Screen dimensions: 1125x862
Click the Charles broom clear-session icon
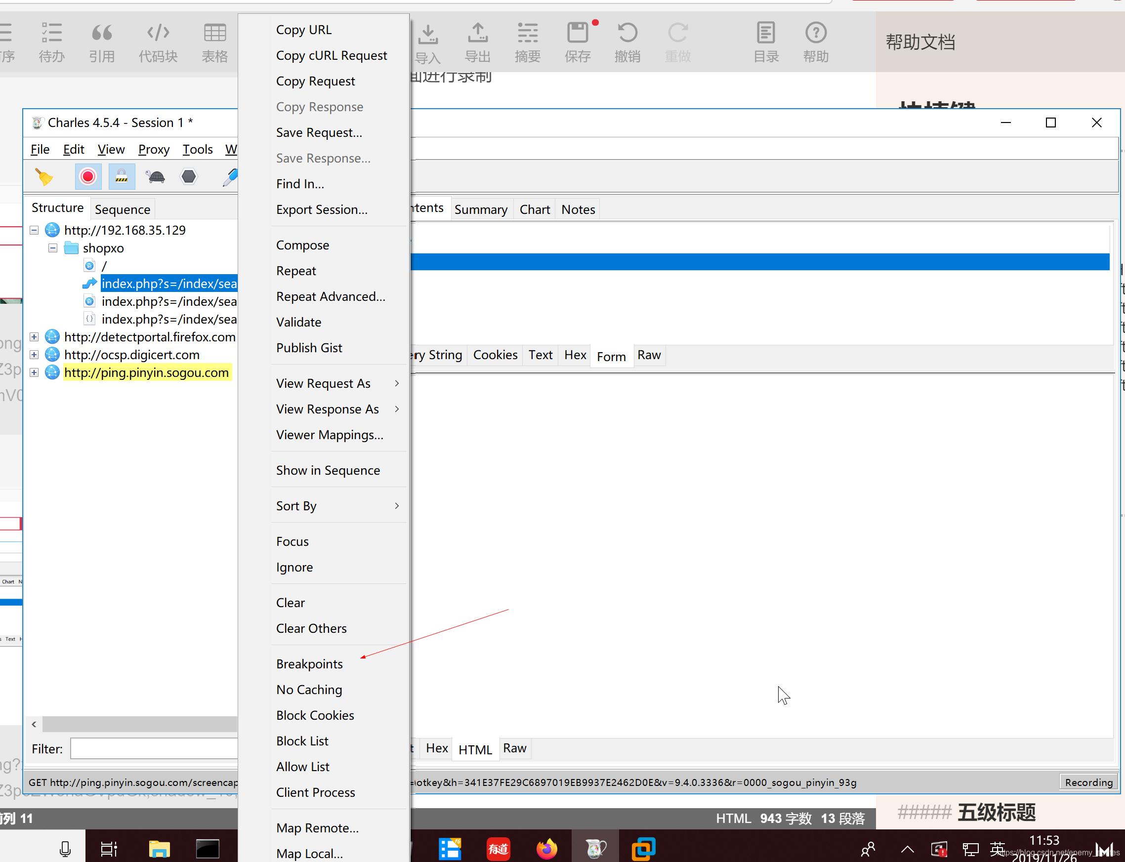point(44,176)
